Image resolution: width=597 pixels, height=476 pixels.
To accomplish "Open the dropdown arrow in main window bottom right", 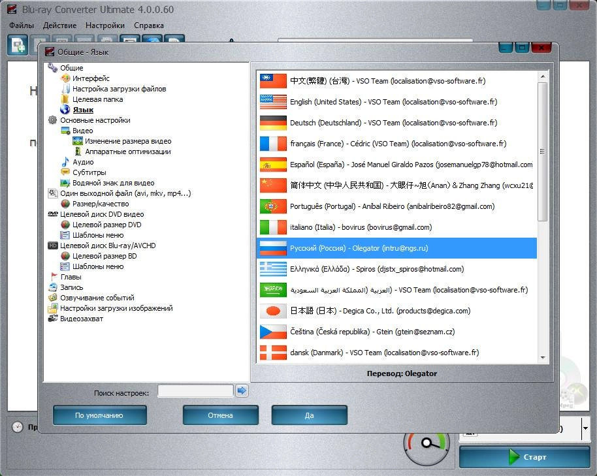I will pos(585,428).
